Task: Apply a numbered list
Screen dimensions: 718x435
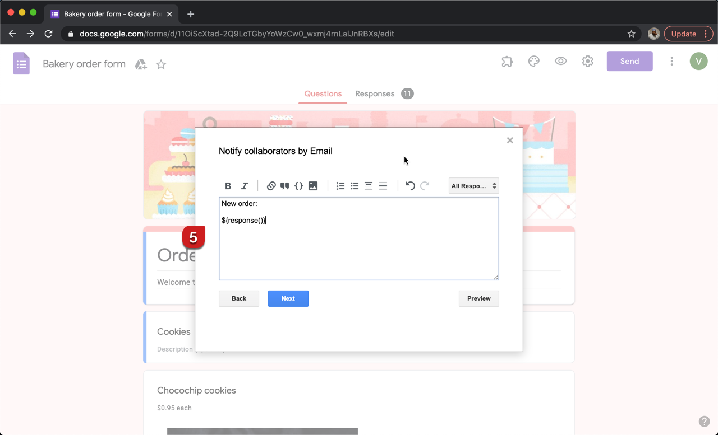Action: coord(340,185)
